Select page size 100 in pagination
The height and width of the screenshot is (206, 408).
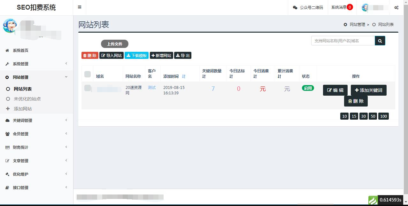pos(383,116)
